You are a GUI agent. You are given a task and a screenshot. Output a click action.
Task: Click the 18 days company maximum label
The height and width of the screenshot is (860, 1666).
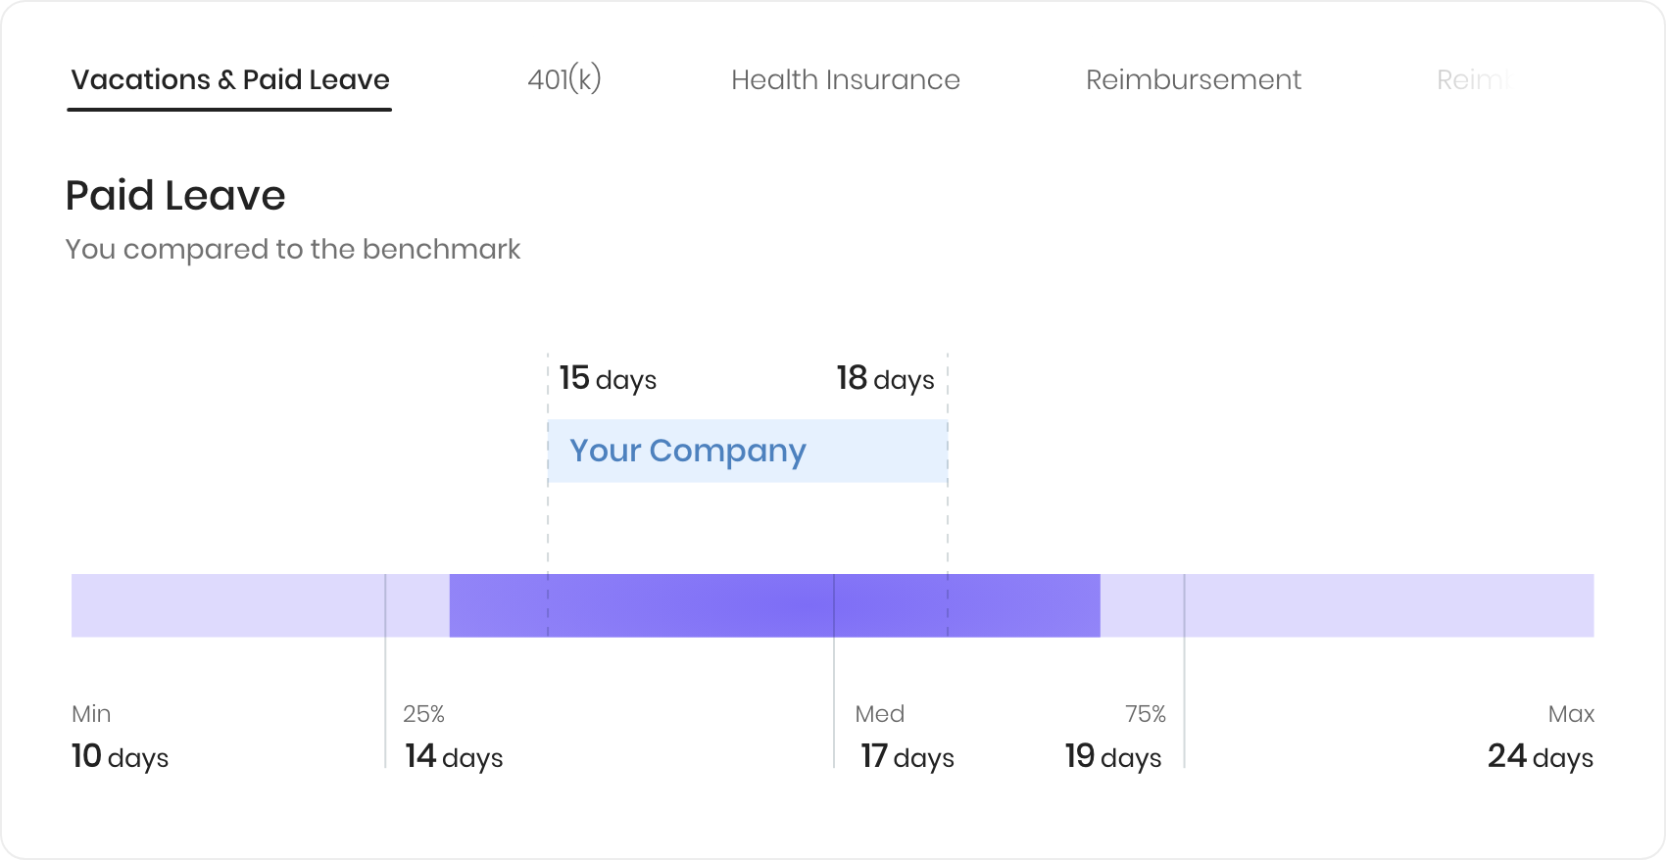pos(885,379)
